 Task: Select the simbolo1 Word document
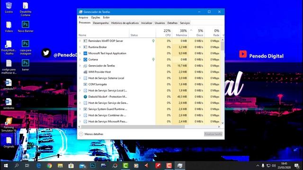[x=9, y=85]
